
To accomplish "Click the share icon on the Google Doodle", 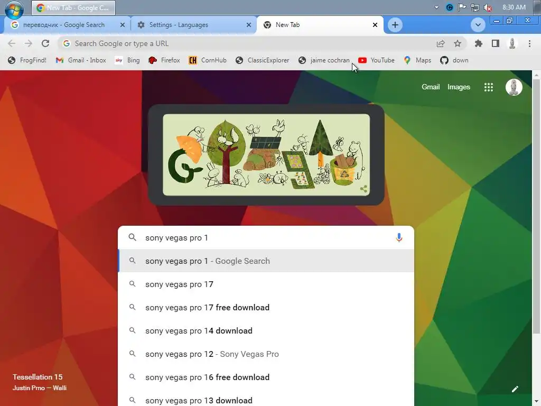I will (363, 189).
